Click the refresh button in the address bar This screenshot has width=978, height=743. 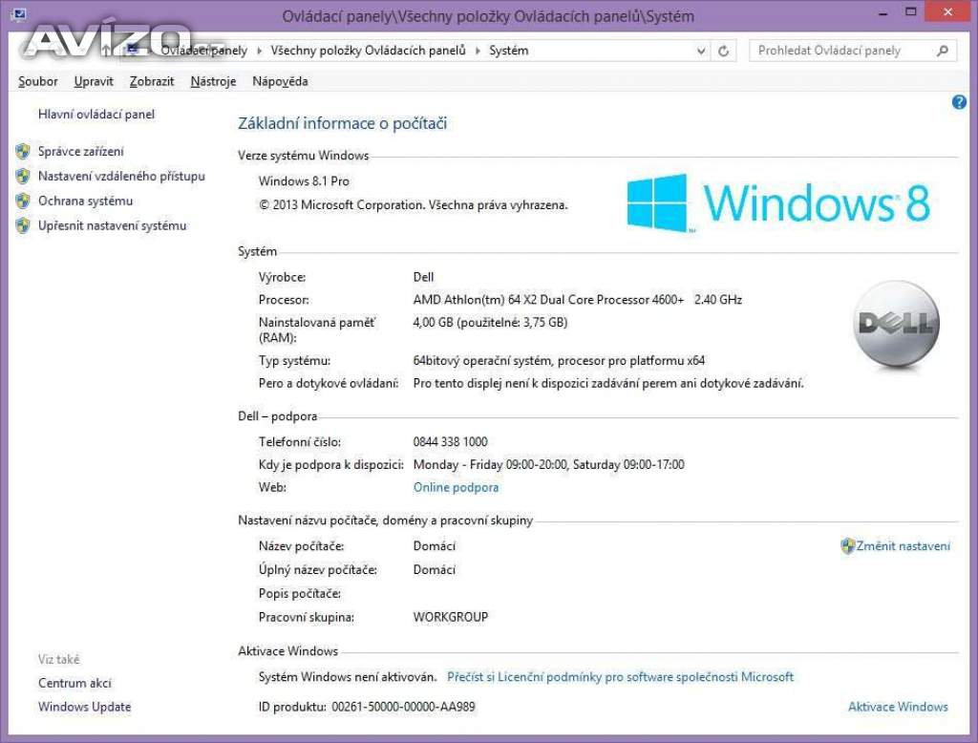click(x=724, y=51)
